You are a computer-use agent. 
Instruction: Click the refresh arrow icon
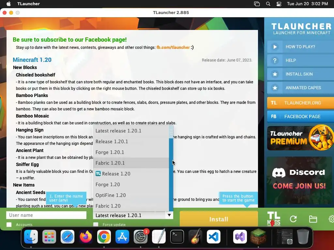coord(293,219)
